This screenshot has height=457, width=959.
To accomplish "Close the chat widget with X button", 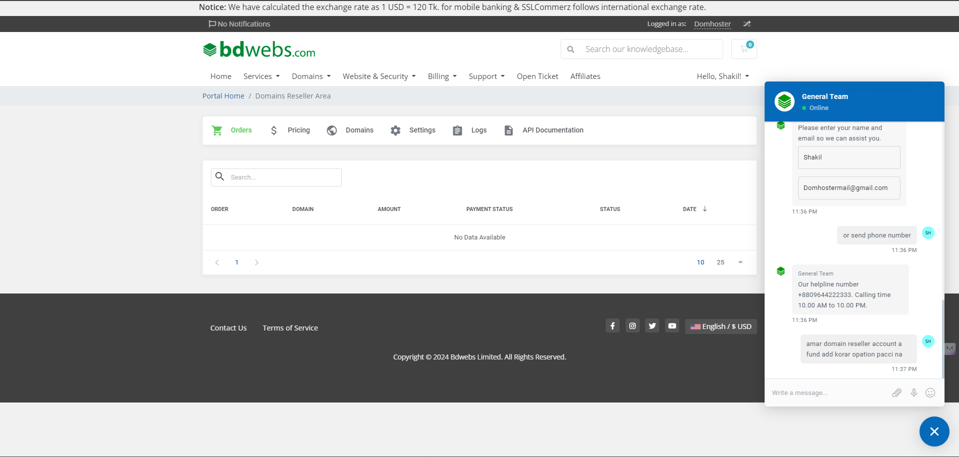I will [935, 431].
